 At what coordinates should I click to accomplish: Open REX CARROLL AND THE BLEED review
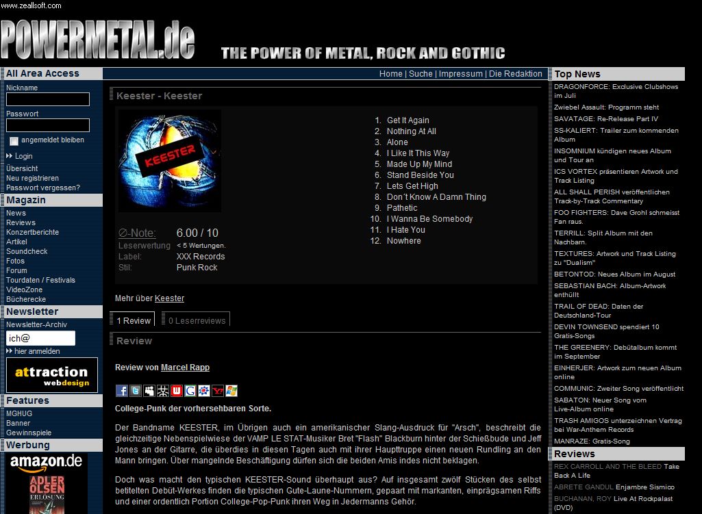click(617, 471)
